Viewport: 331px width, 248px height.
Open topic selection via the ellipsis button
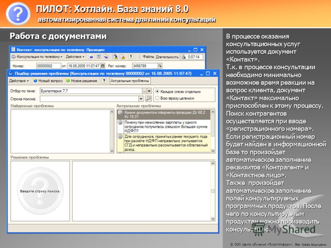[x=144, y=91]
